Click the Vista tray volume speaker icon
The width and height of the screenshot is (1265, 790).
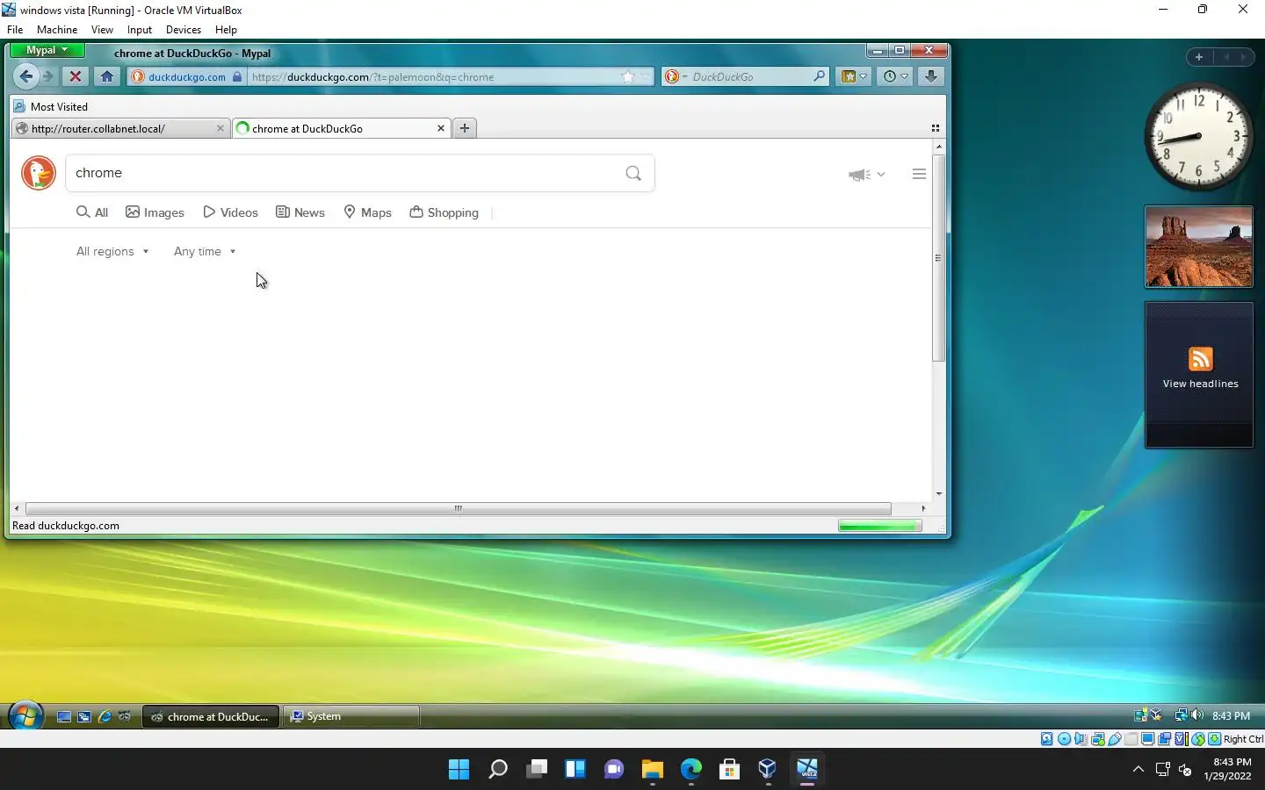tap(1197, 715)
